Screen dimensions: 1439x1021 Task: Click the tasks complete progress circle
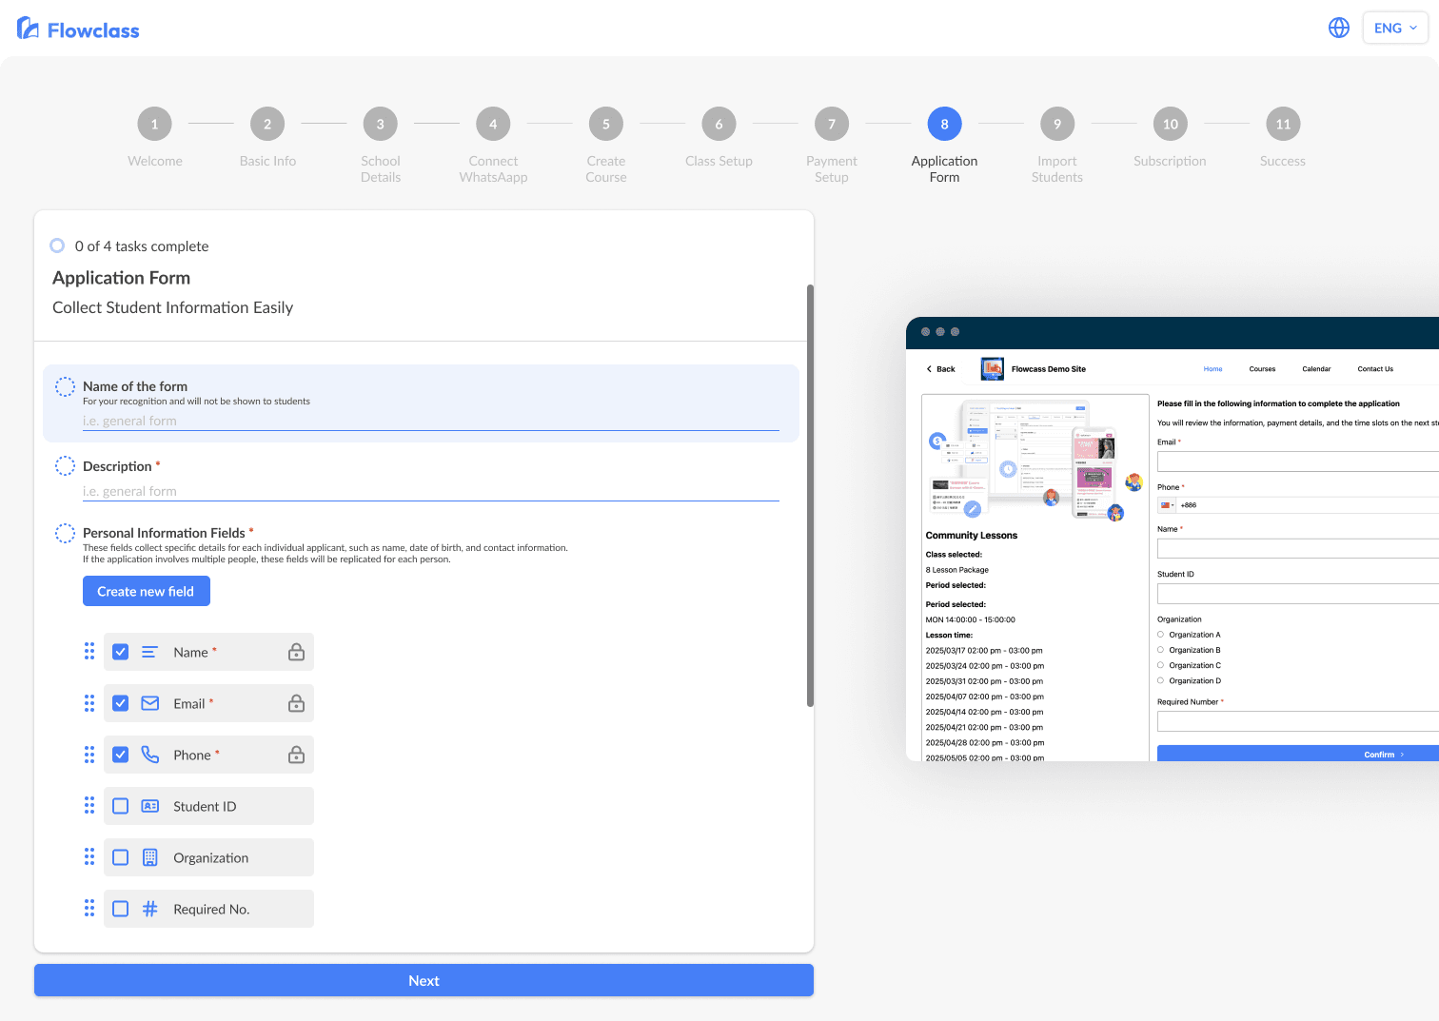(57, 245)
